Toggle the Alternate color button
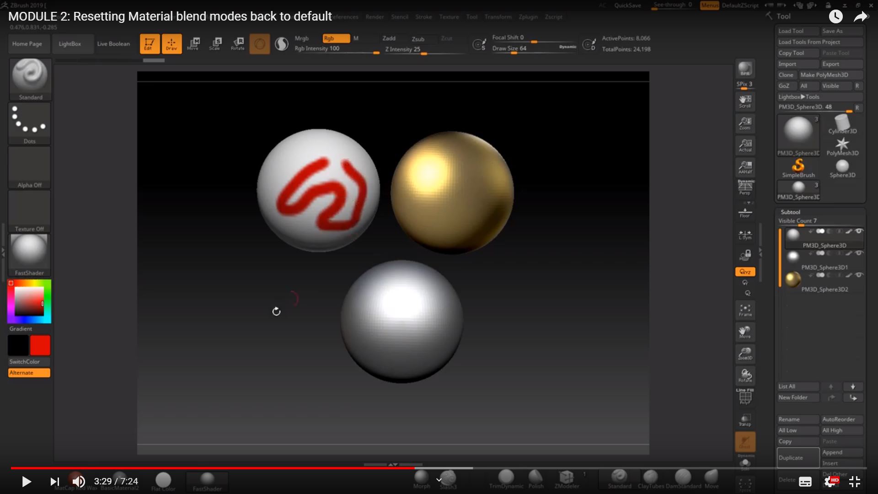 tap(29, 373)
